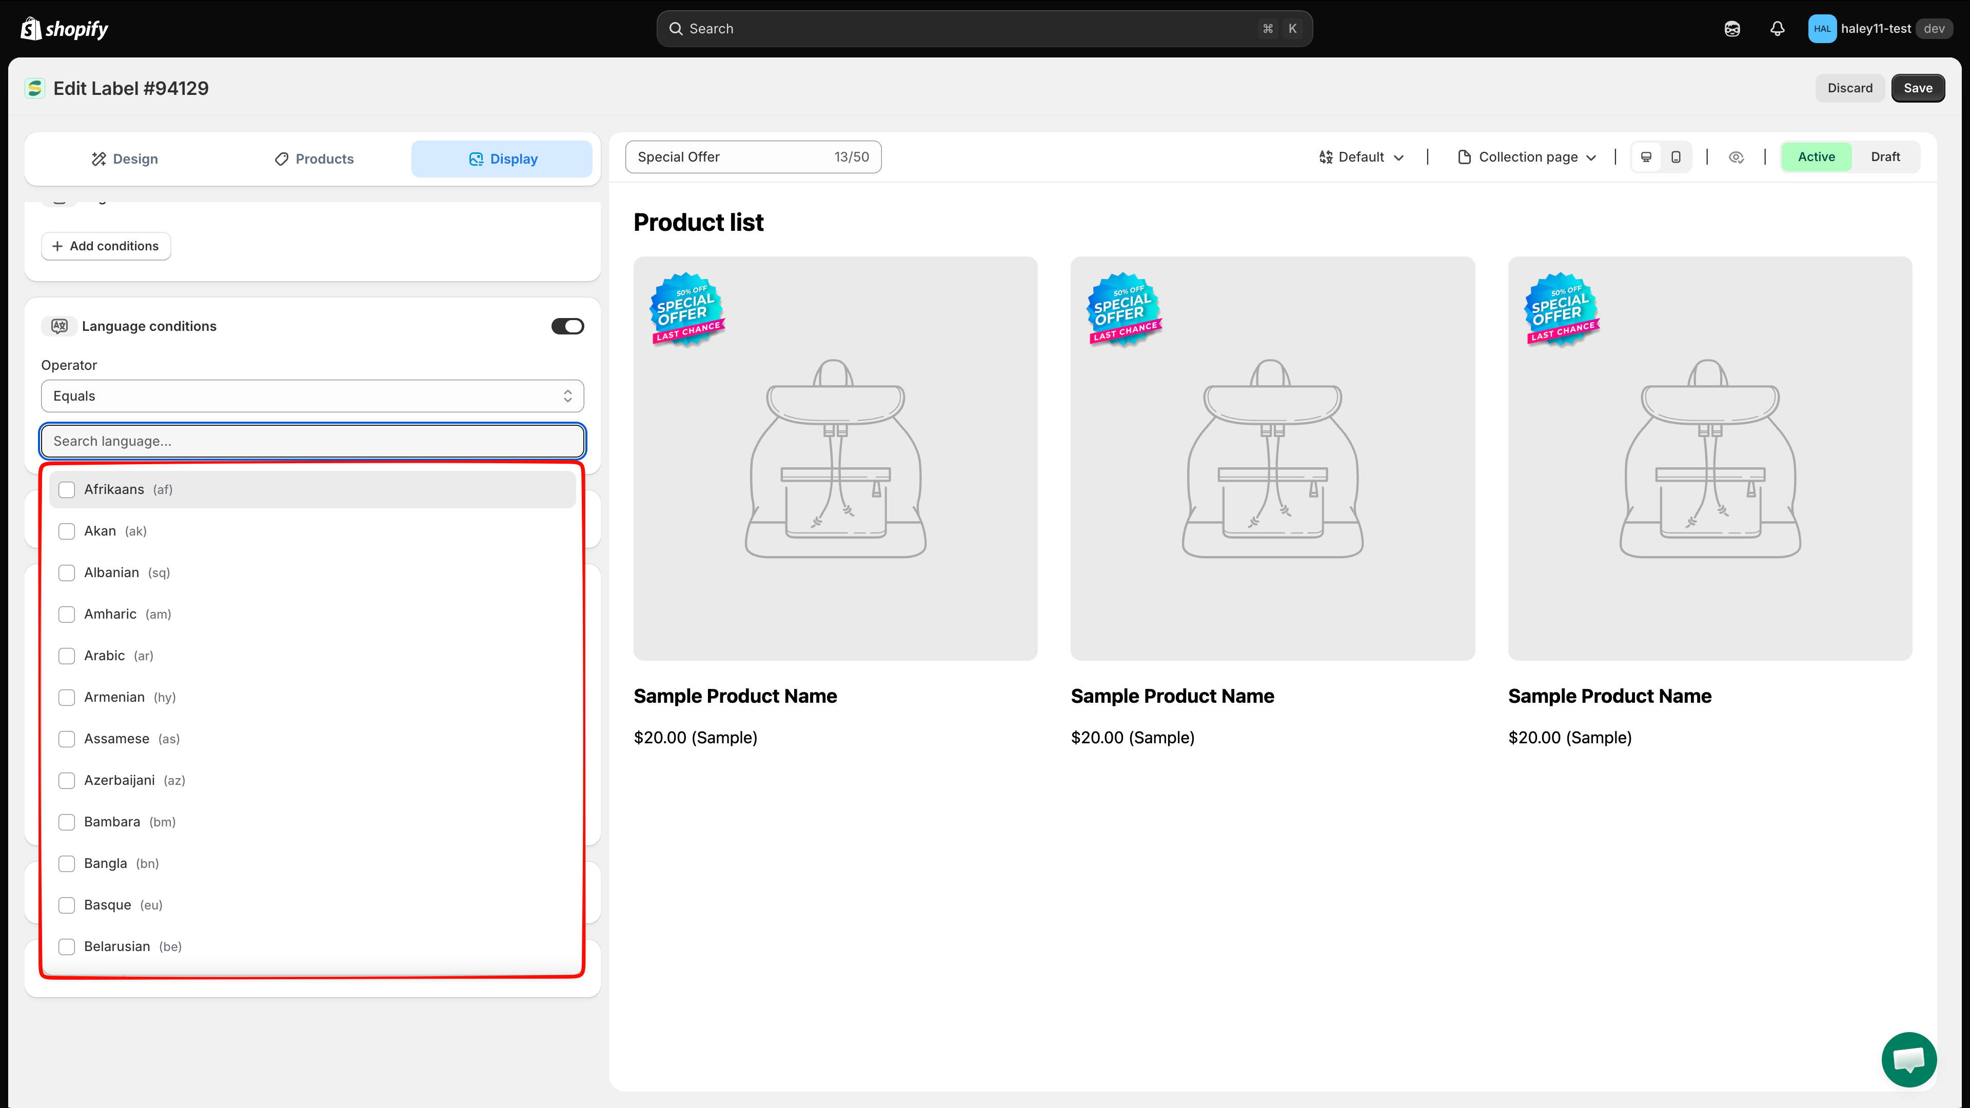Set label status to Active

click(x=1816, y=157)
